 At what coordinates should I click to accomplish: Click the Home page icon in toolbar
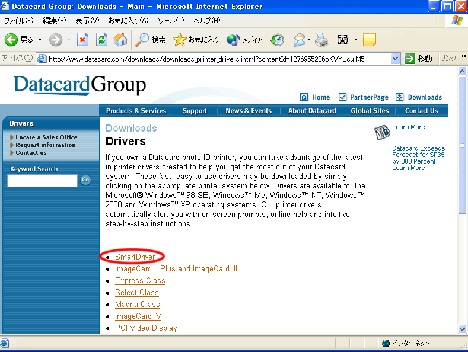120,40
